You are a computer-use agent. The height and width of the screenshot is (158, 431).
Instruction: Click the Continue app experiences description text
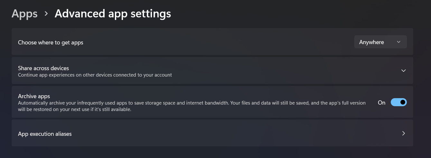click(95, 75)
